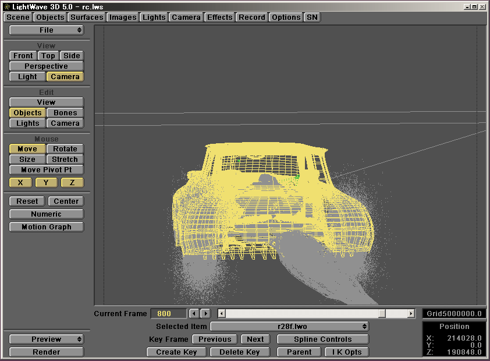Expand the Selected Item r28f.lwo list
This screenshot has width=490, height=361.
(289, 327)
